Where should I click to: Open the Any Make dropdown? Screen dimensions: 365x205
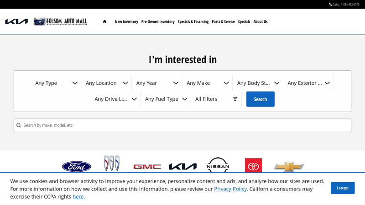[208, 83]
